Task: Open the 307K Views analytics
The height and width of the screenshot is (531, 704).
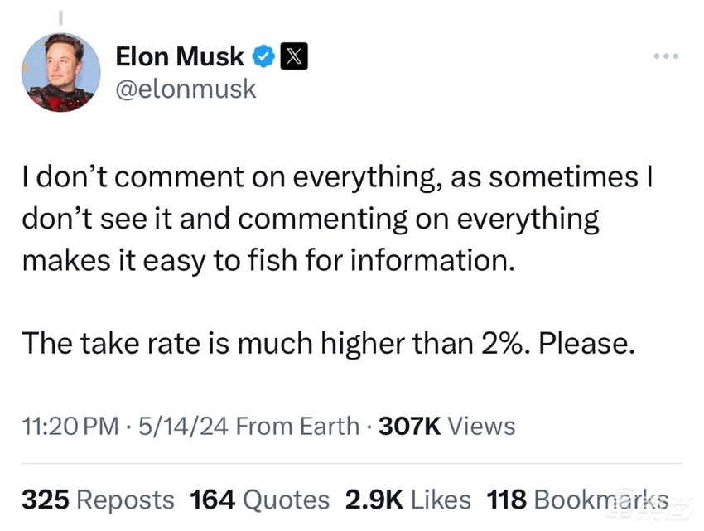Action: tap(446, 426)
